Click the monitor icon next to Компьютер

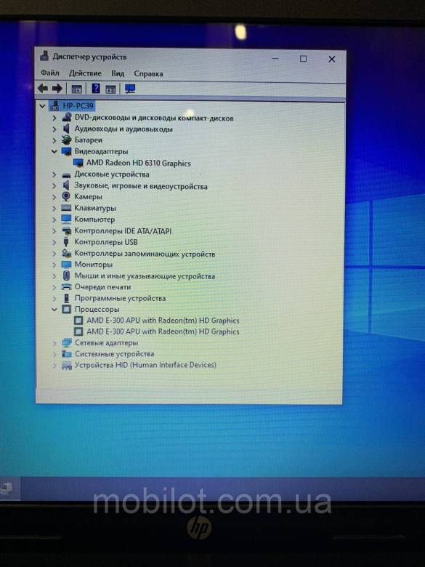pos(66,219)
